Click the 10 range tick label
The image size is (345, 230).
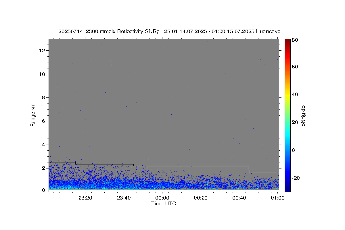(43, 74)
